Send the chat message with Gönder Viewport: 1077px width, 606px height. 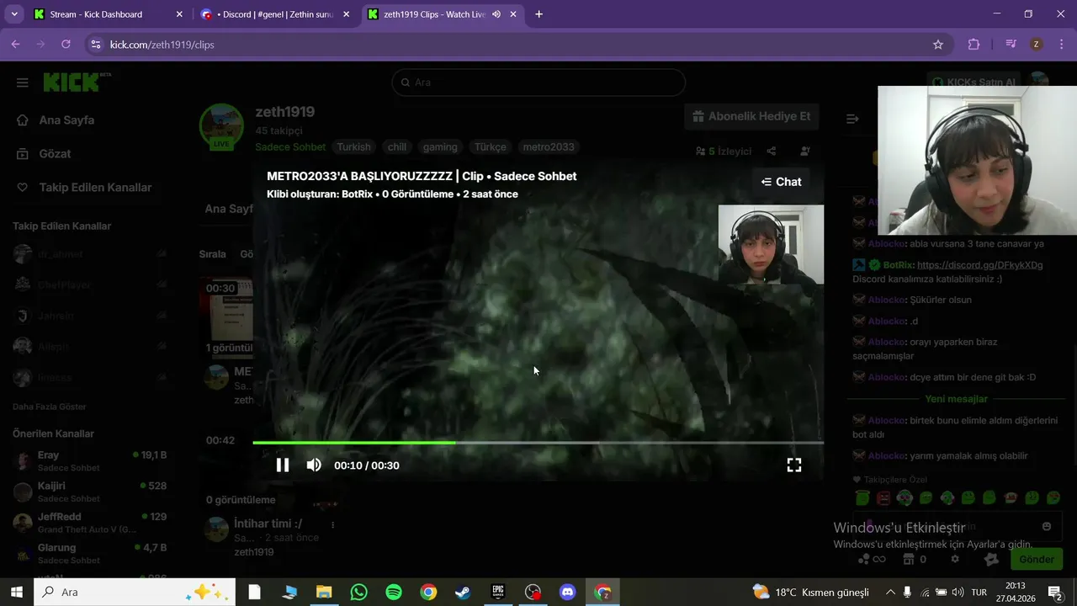pos(1037,559)
